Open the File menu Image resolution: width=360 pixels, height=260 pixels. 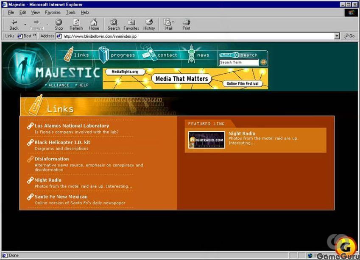coord(11,12)
